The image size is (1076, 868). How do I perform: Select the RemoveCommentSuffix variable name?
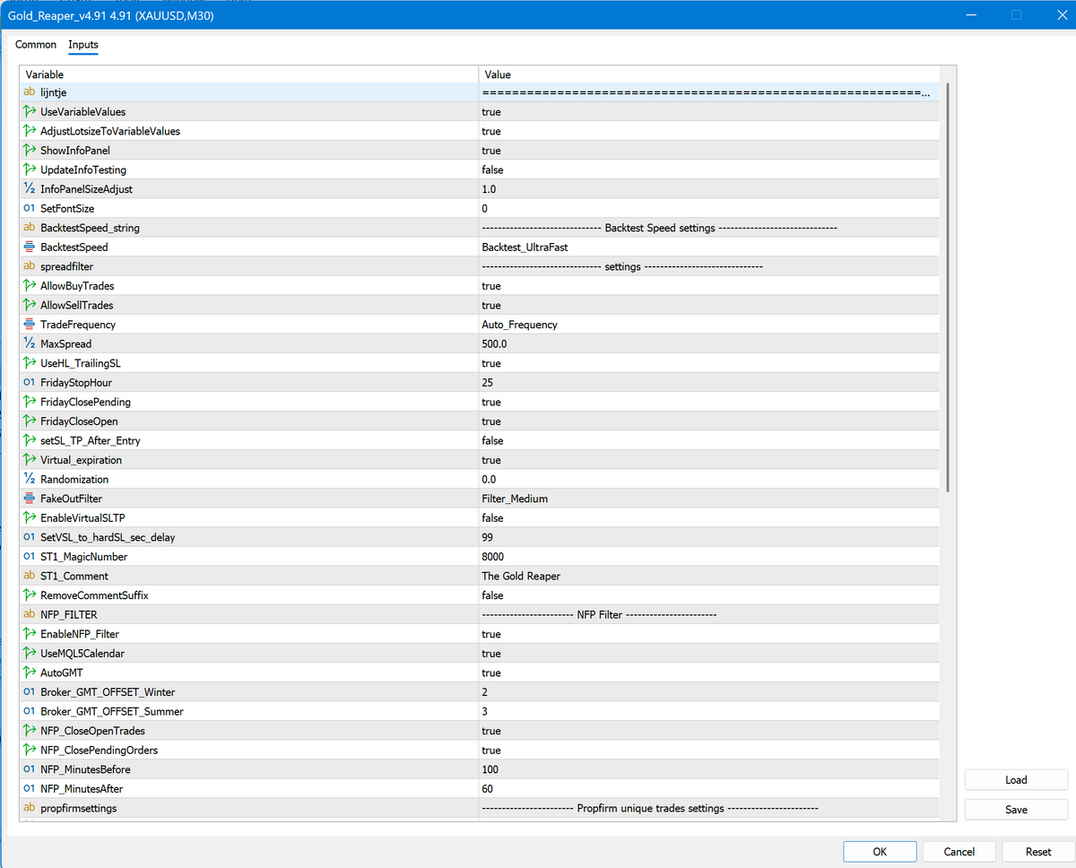[96, 595]
